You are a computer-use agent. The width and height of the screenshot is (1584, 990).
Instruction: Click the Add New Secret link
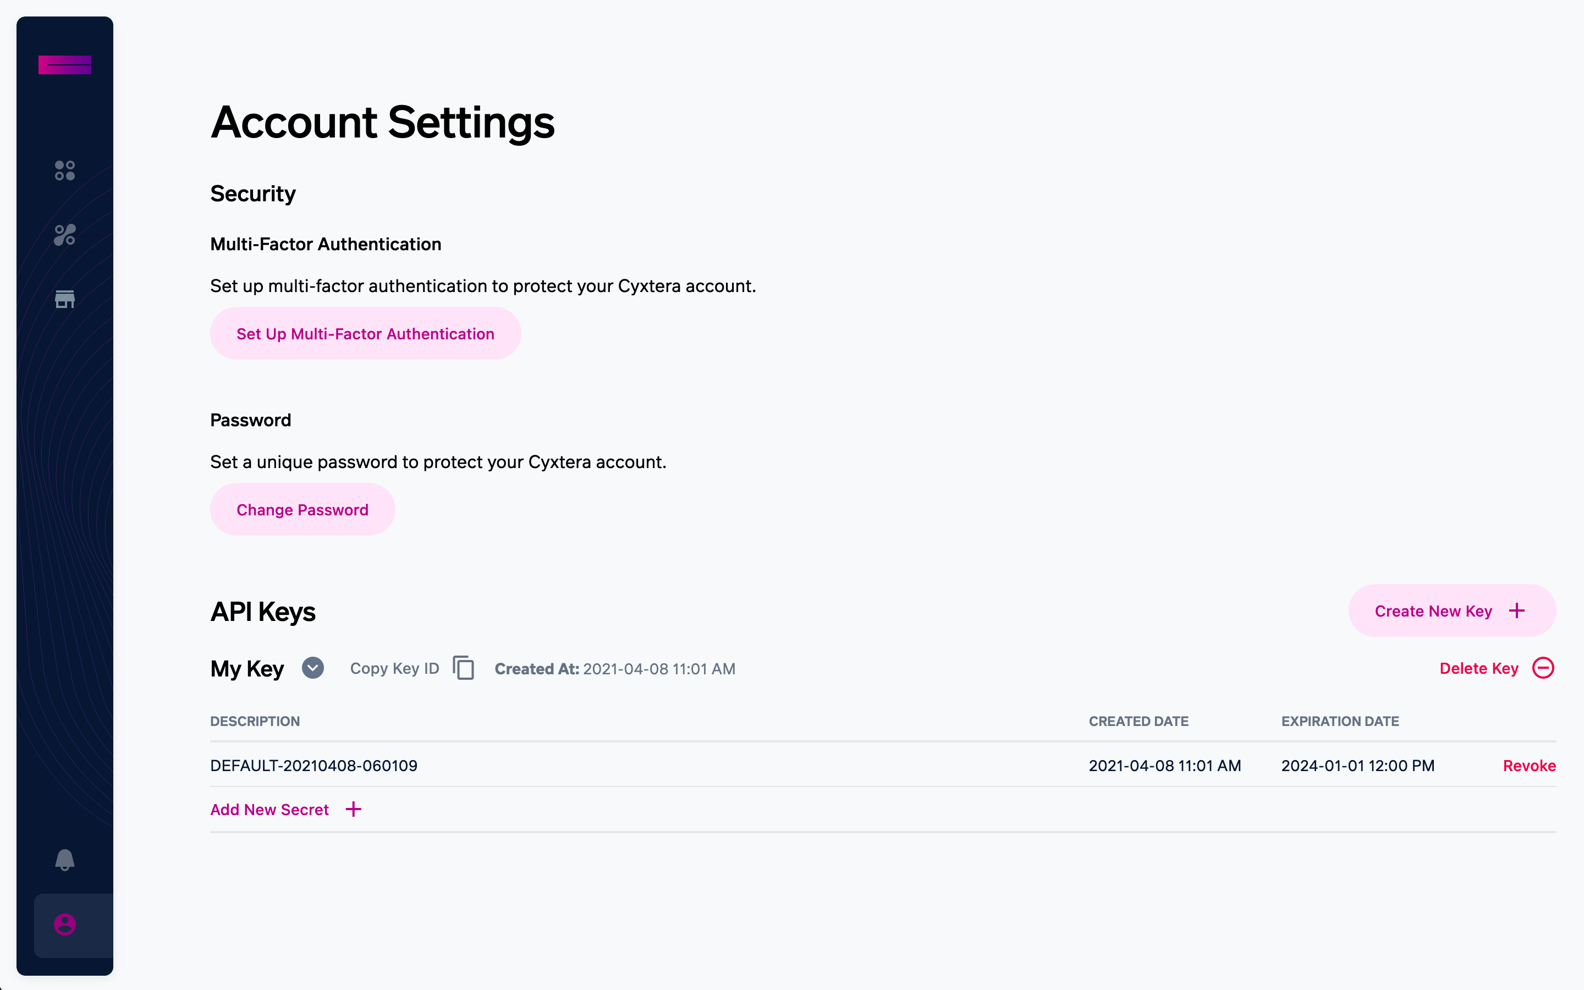269,809
